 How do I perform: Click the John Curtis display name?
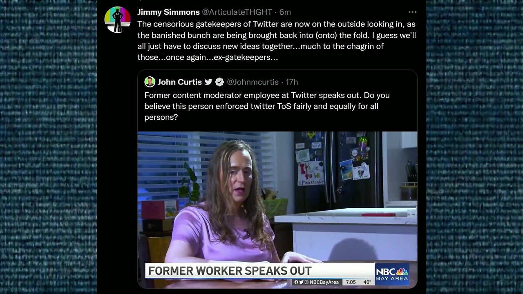tap(179, 82)
